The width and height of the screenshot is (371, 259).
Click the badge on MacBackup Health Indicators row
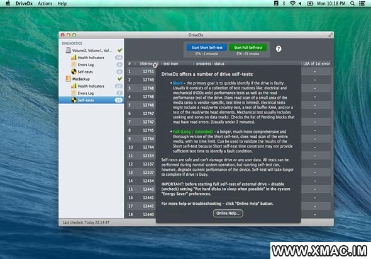pos(119,86)
